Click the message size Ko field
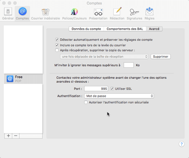Image resolution: width=189 pixels, height=158 pixels. [x=128, y=65]
